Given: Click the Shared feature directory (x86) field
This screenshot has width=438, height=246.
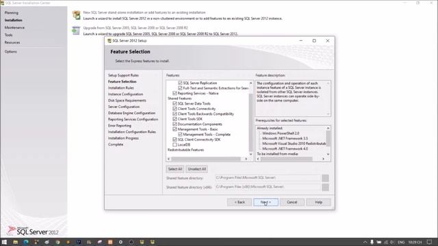Looking at the screenshot, I should point(268,187).
